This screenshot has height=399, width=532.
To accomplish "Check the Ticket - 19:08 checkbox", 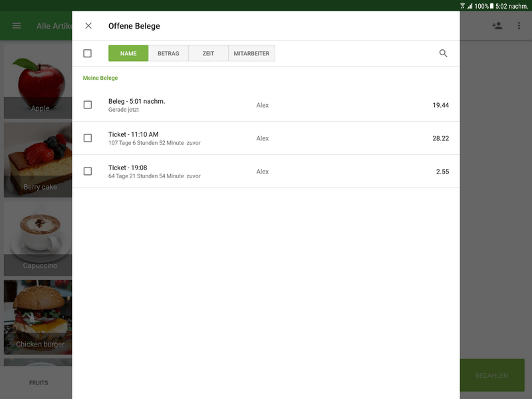I will pyautogui.click(x=87, y=172).
